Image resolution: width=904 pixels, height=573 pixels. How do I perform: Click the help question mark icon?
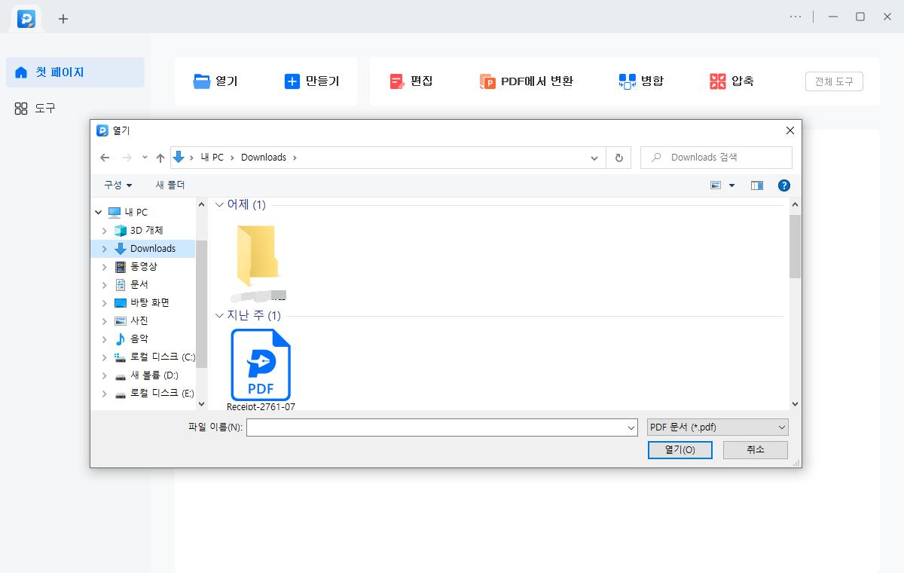[783, 185]
